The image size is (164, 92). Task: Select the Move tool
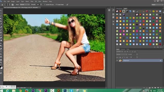(x=1, y=11)
